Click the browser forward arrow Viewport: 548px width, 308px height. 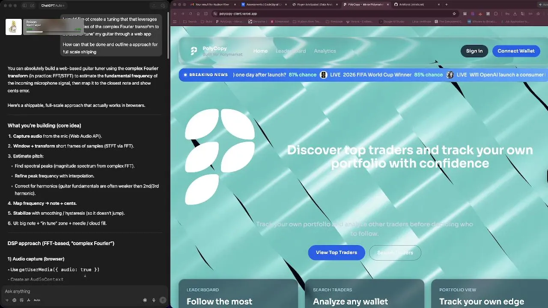tap(183, 14)
